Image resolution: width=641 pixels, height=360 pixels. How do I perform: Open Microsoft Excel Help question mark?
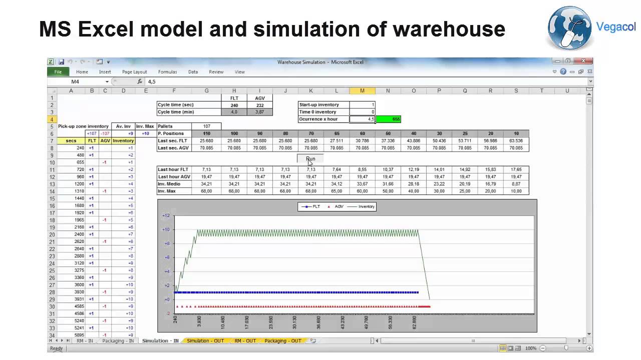(563, 72)
